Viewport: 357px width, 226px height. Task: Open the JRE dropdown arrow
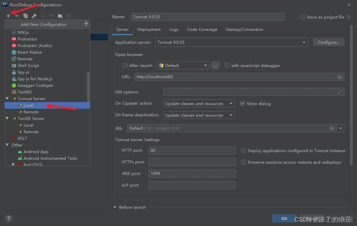click(340, 128)
